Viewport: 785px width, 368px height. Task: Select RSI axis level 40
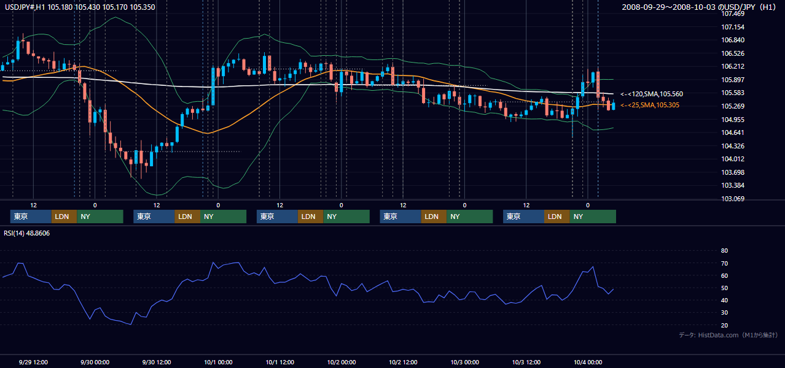coord(724,300)
